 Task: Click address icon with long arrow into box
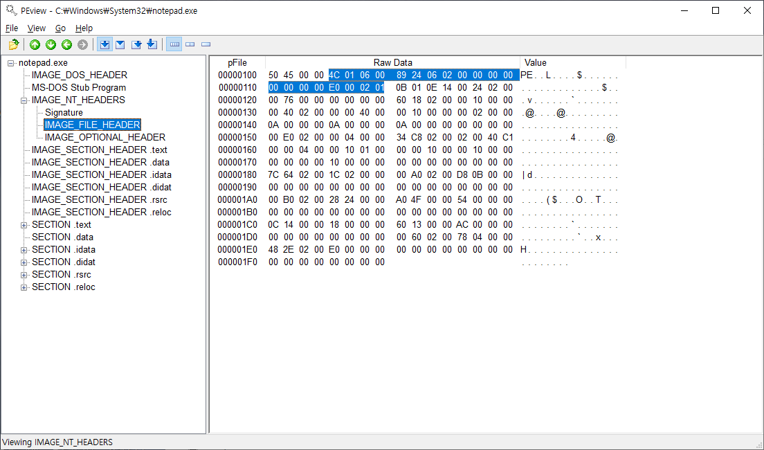[x=152, y=44]
